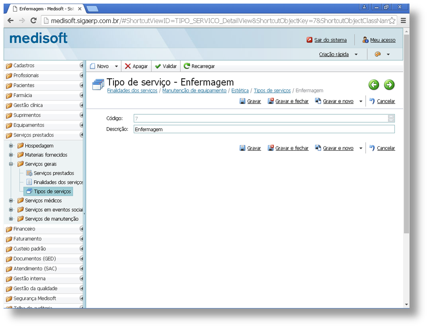Open the Pacientes navigation group
This screenshot has width=429, height=328.
tap(24, 85)
